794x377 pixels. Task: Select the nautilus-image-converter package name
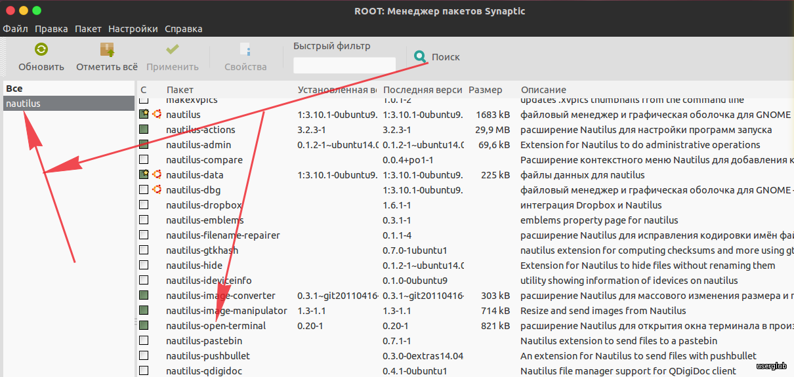[221, 296]
